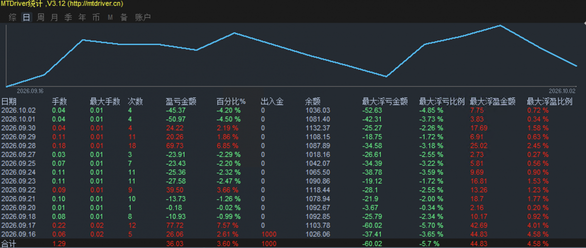Click the -50.97 loss amount

[174, 119]
